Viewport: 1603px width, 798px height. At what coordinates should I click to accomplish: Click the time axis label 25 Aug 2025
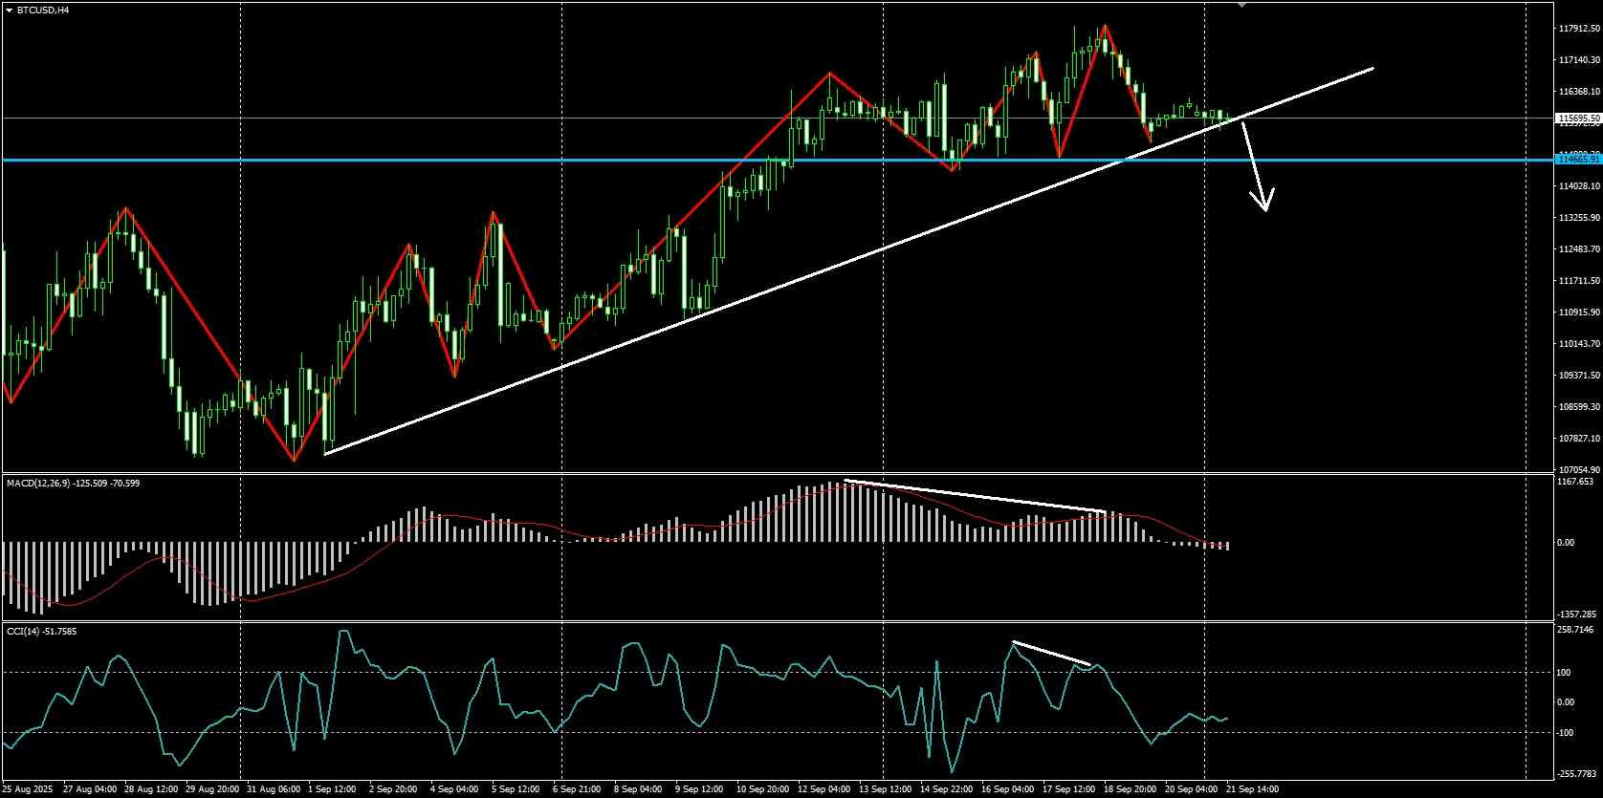pyautogui.click(x=27, y=789)
